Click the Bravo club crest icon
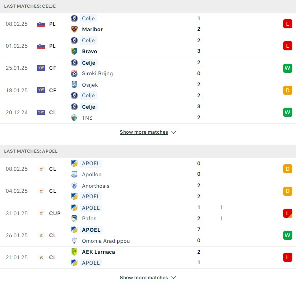 point(74,51)
